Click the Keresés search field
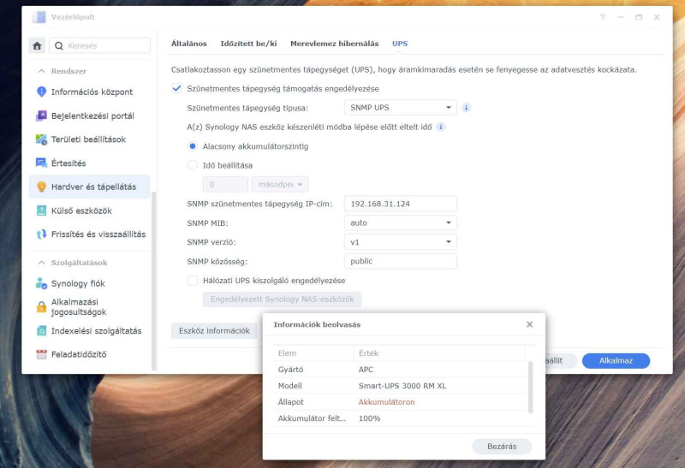The image size is (685, 468). (x=99, y=45)
